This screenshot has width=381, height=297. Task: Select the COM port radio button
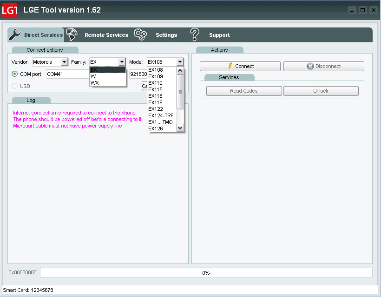(14, 74)
